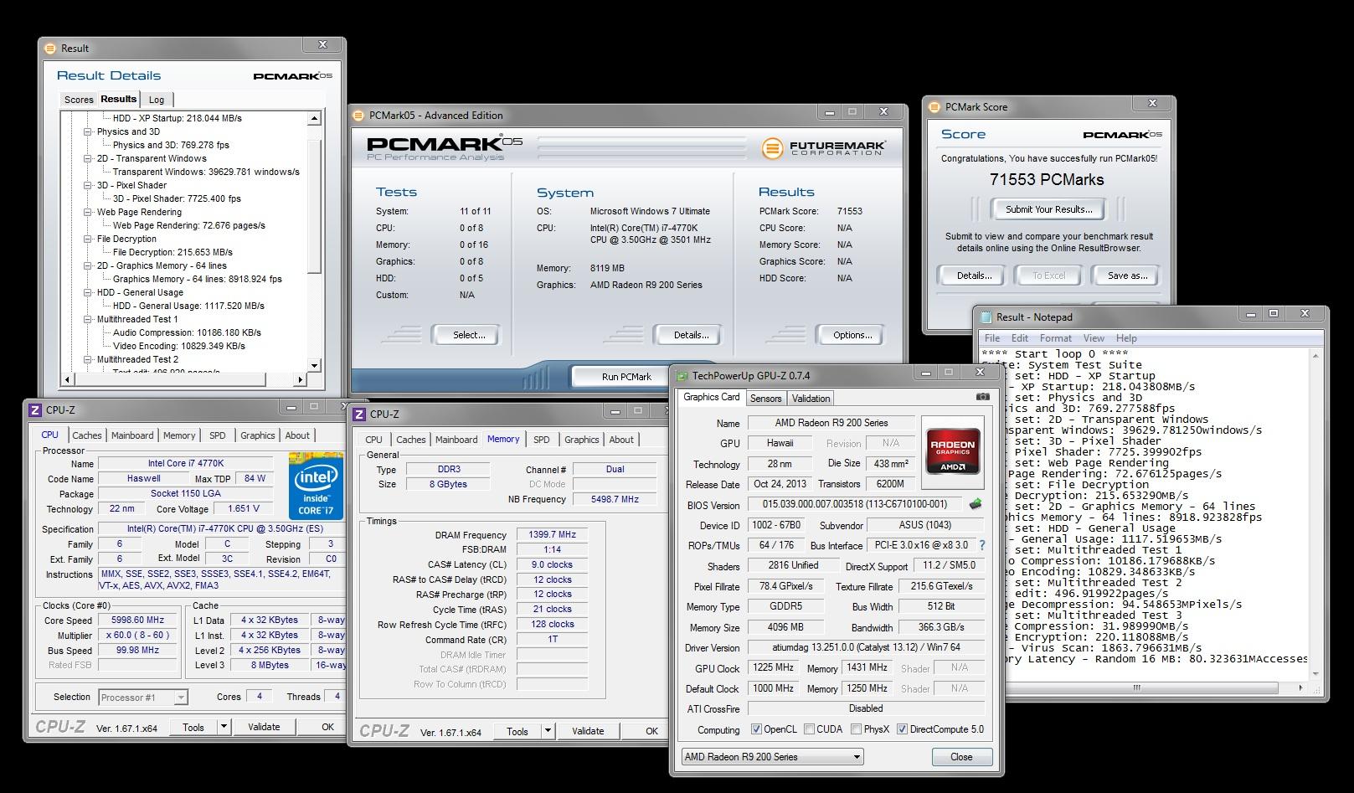Click the PCMark Score window title icon

(934, 107)
